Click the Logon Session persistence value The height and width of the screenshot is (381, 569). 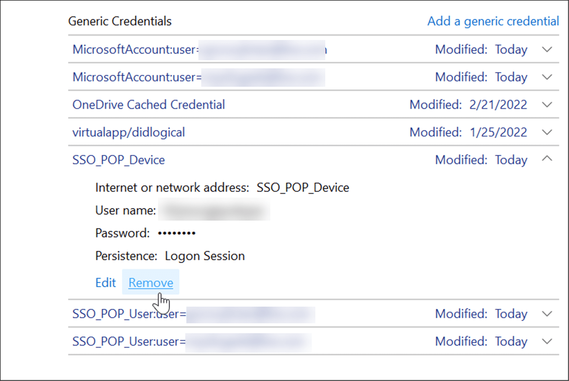[x=205, y=256]
